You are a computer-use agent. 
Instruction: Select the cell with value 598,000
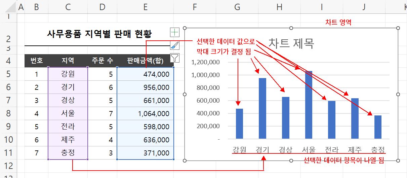[x=145, y=127]
